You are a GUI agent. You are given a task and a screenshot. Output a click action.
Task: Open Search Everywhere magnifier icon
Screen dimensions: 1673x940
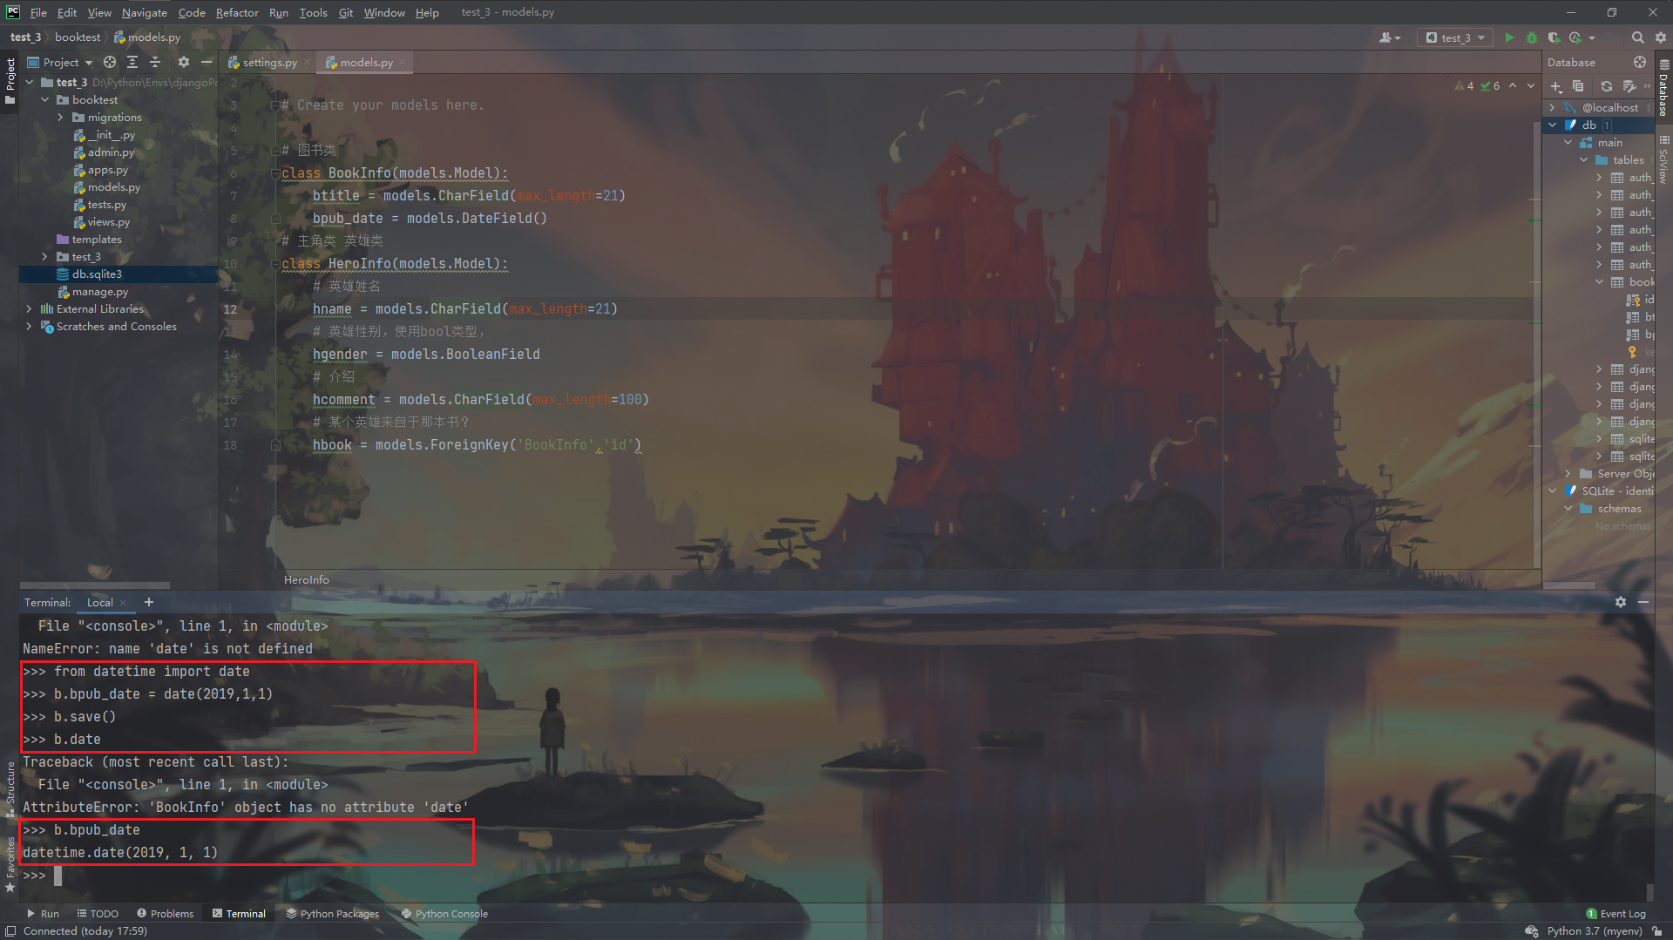(1637, 37)
